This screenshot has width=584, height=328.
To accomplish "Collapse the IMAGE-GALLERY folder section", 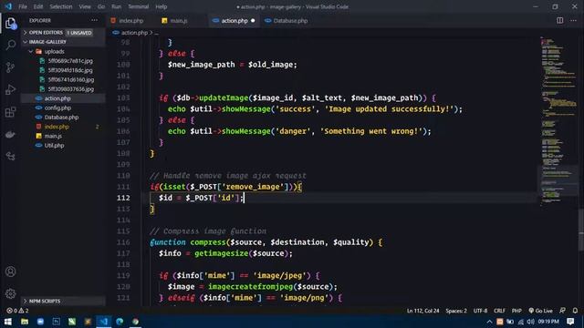I will 63,42.
